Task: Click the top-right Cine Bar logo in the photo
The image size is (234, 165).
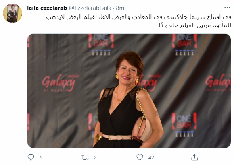Action: (x=185, y=45)
